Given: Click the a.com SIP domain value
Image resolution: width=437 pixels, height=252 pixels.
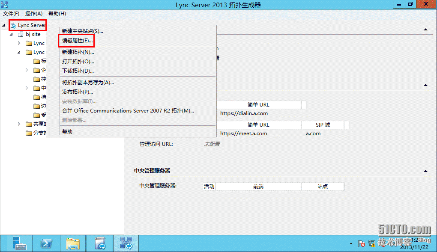Looking at the screenshot, I should 313,133.
